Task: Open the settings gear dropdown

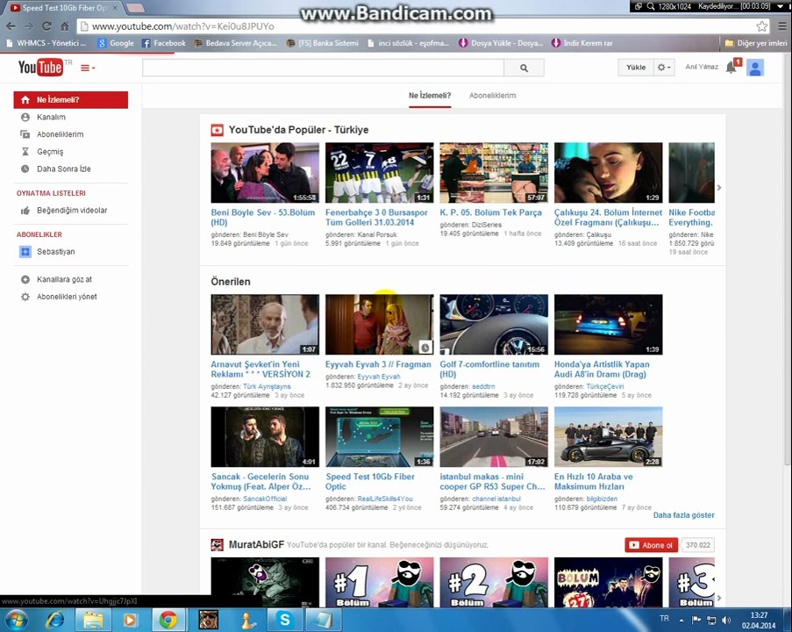Action: (x=664, y=68)
